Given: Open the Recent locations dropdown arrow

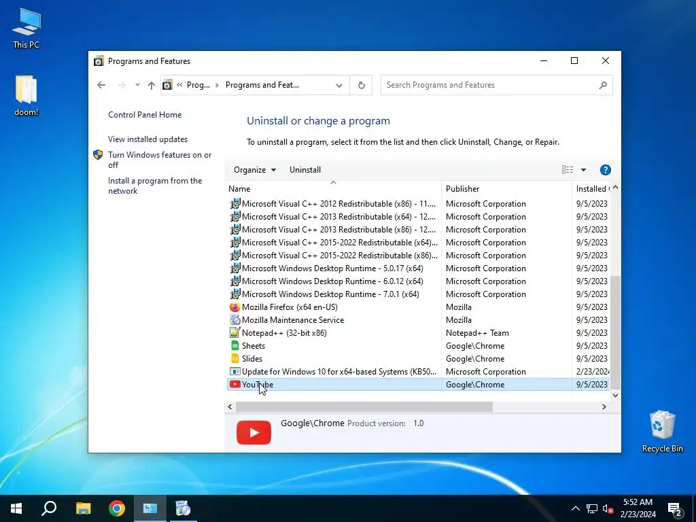Looking at the screenshot, I should point(137,85).
